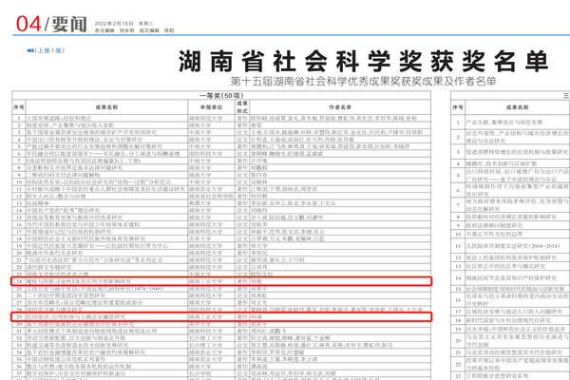This screenshot has width=570, height=380.
Task: Click the '要闻' section label
Action: click(69, 25)
